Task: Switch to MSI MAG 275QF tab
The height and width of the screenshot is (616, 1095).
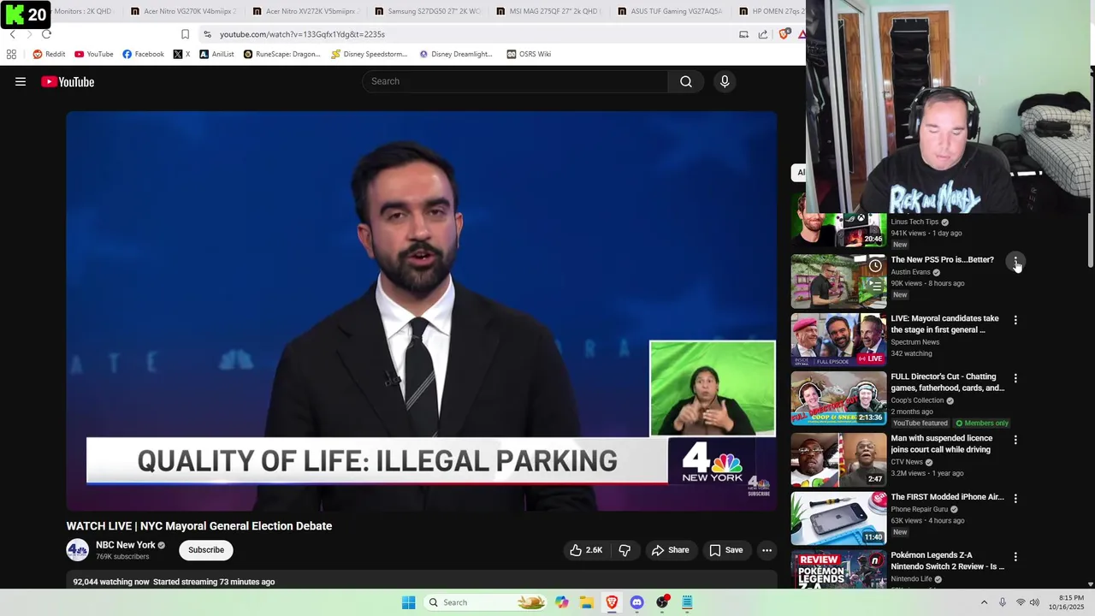Action: (x=549, y=11)
